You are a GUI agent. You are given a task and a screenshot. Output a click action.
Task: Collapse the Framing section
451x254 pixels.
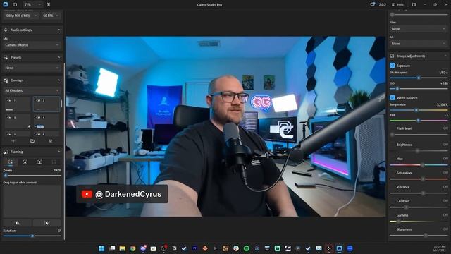click(59, 152)
